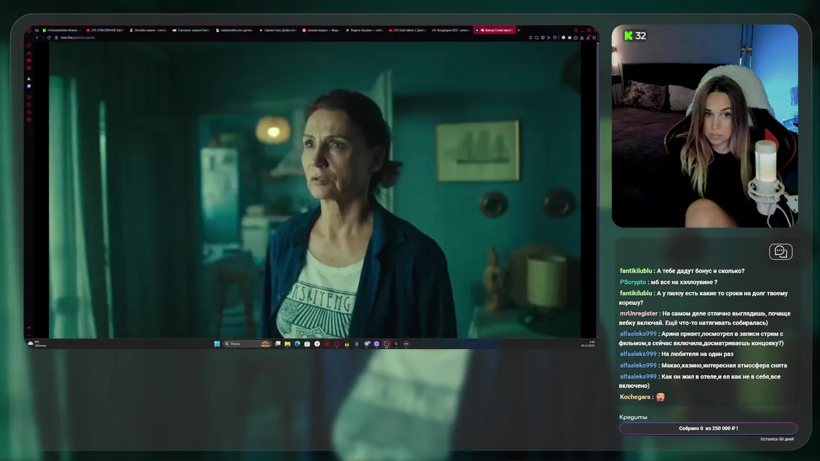Select the active фильм Снова tab
Screen dimensions: 820x461
[x=495, y=30]
